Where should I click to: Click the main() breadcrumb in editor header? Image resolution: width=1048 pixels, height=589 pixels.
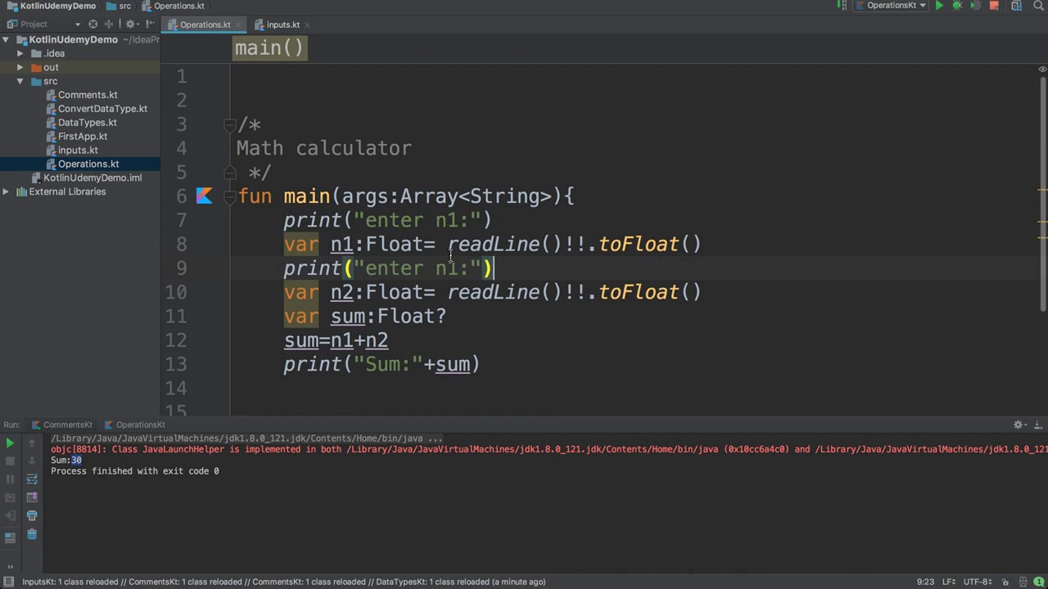(269, 48)
